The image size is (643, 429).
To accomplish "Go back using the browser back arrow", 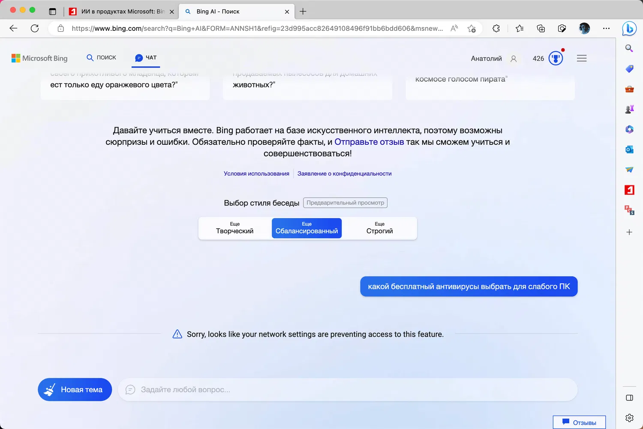I will tap(13, 28).
